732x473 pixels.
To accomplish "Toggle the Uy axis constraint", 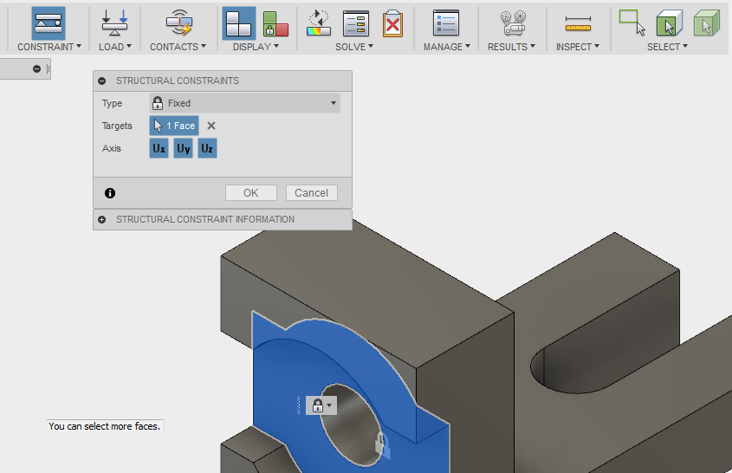I will 183,149.
